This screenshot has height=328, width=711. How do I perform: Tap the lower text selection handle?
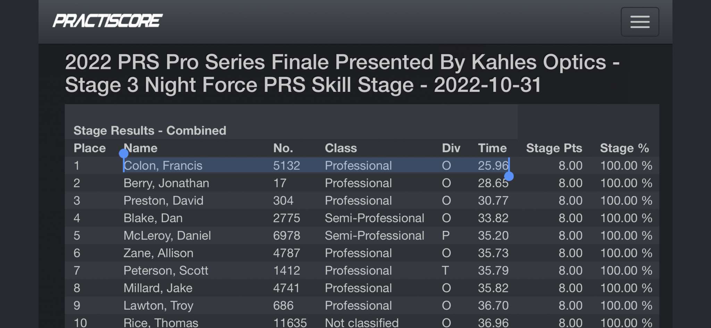click(x=509, y=176)
